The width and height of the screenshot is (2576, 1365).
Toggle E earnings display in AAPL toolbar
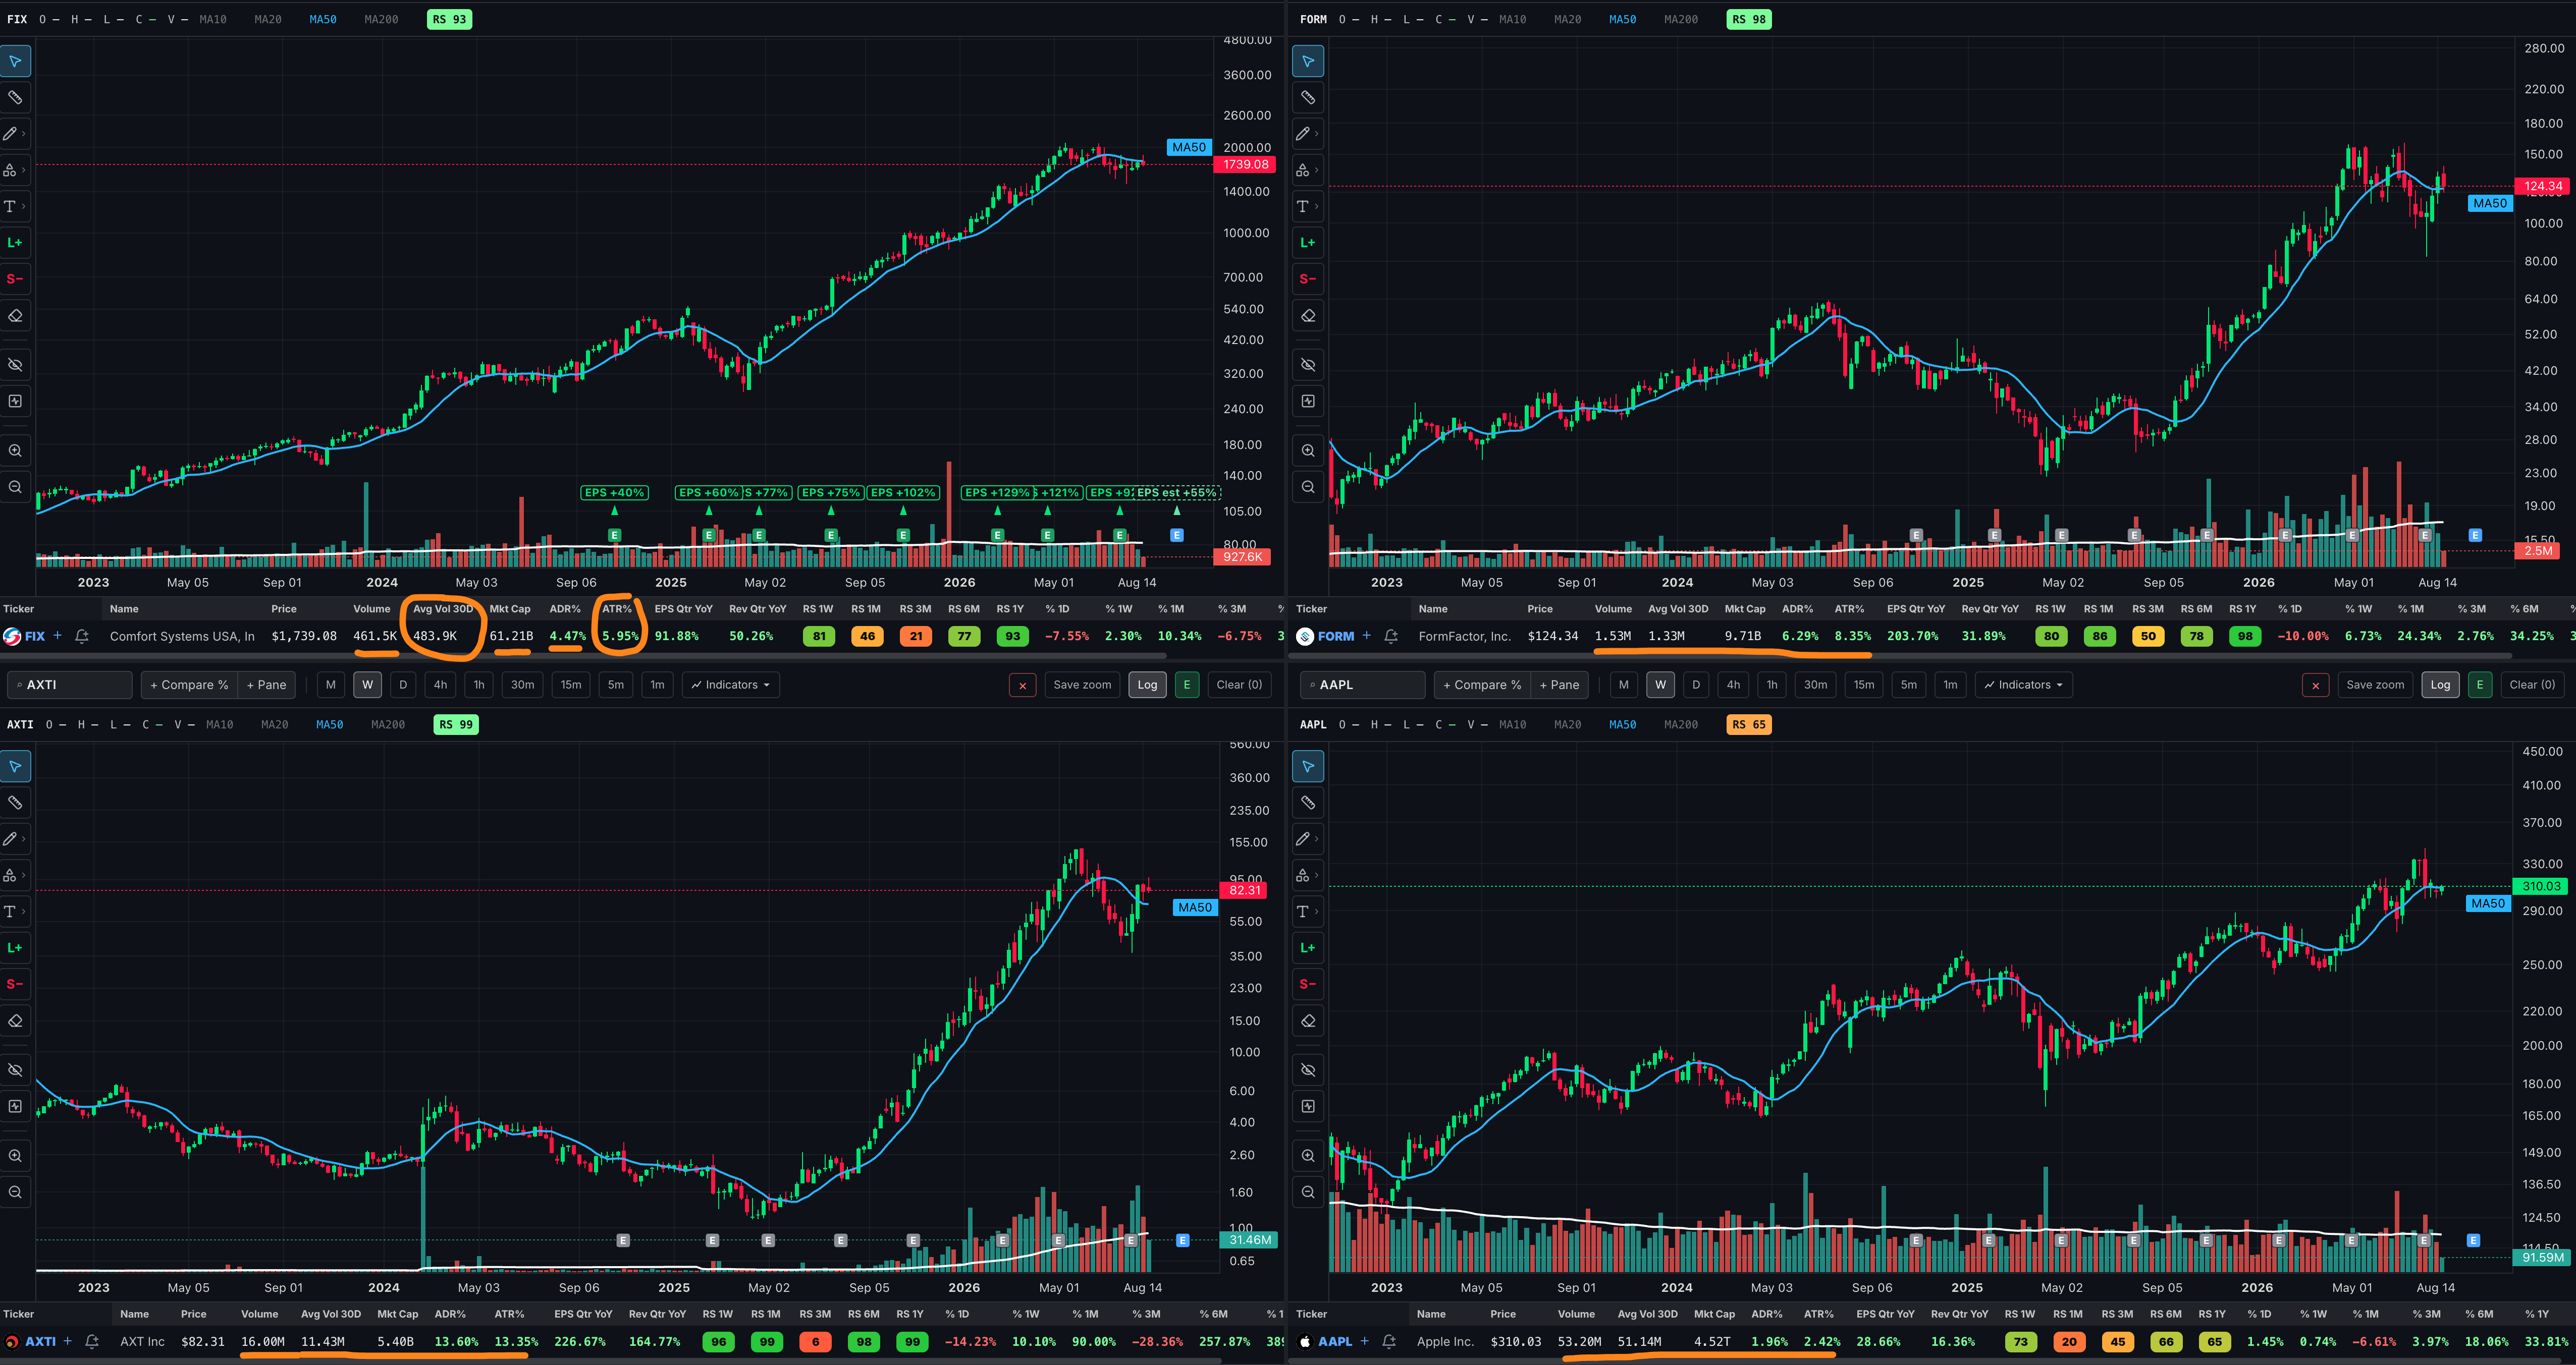(2480, 685)
